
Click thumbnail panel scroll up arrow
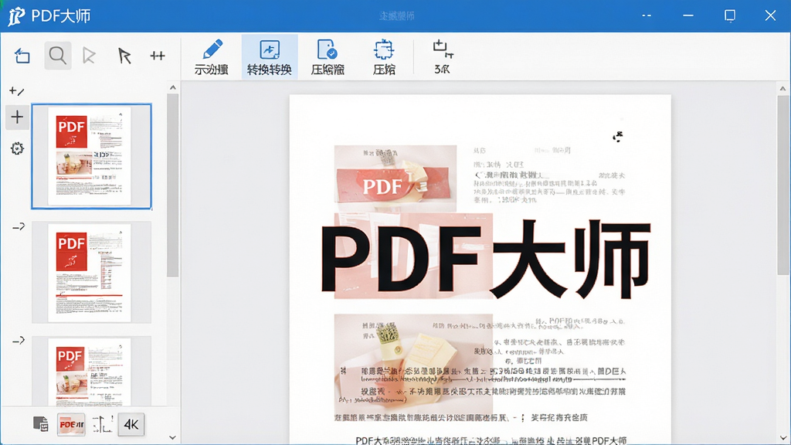pyautogui.click(x=172, y=88)
